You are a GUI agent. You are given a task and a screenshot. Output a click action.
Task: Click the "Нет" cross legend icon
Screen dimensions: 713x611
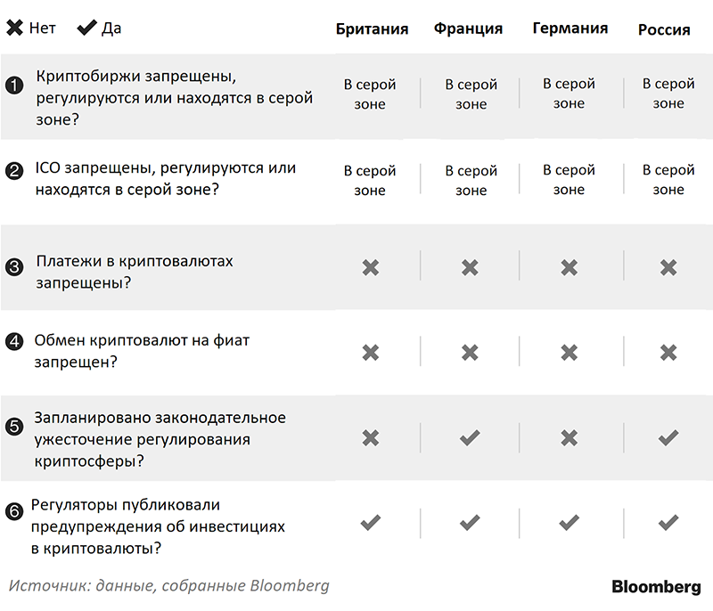[15, 28]
